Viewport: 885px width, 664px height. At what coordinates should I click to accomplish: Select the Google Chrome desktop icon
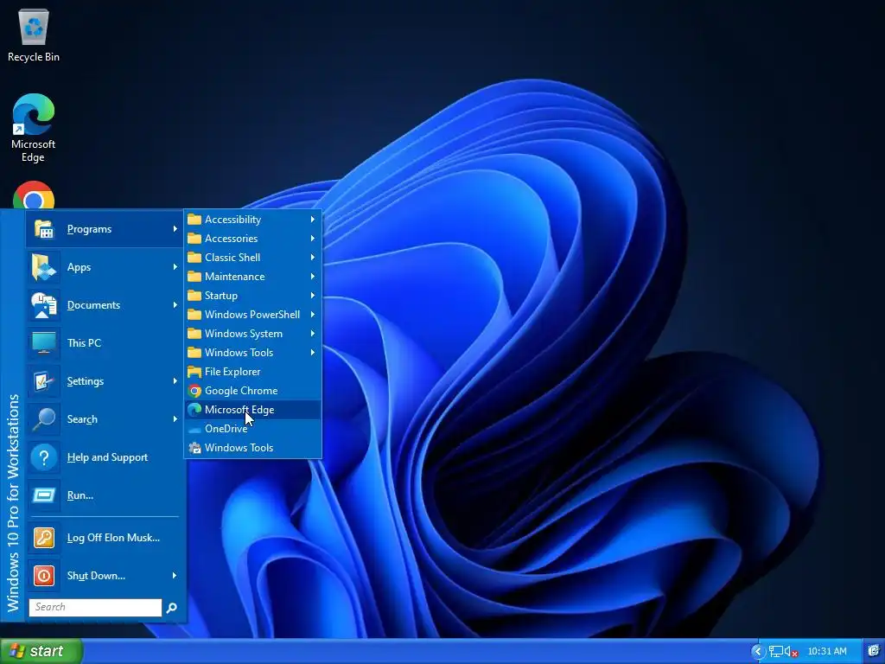click(x=34, y=195)
